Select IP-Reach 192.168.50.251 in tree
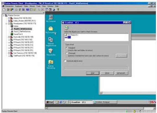This screenshot has width=157, height=113. (23, 50)
